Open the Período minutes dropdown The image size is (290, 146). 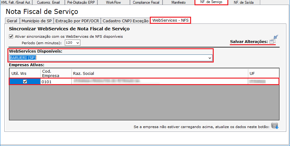tap(72, 43)
